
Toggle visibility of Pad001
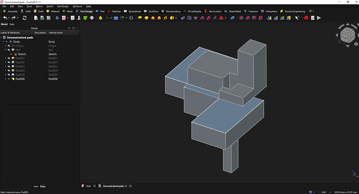tap(9, 58)
